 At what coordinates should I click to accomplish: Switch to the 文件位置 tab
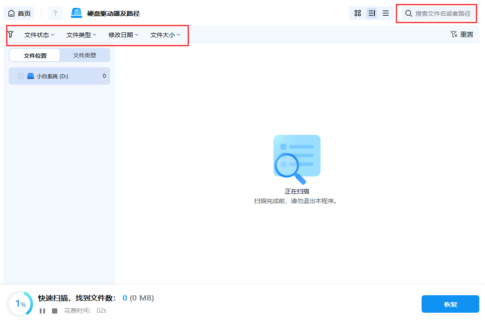pyautogui.click(x=34, y=55)
